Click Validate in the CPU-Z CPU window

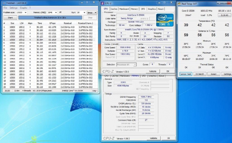pyautogui.click(x=153, y=71)
